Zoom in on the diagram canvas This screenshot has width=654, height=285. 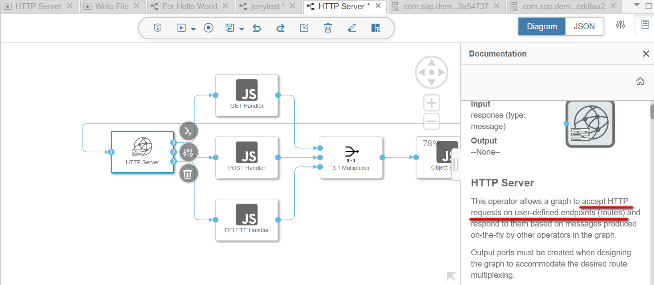tap(431, 103)
